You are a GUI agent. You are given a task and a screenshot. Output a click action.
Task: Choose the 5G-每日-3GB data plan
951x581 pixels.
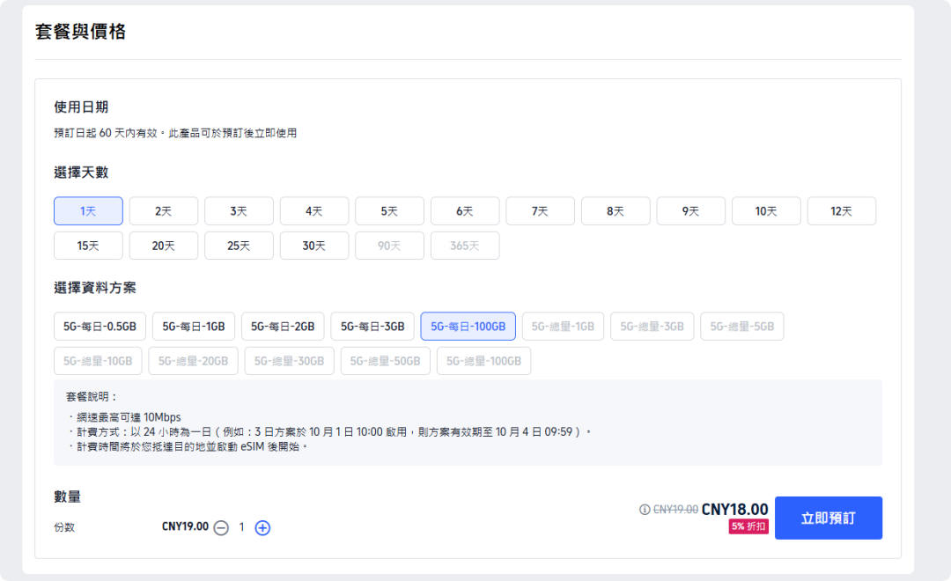coord(372,327)
